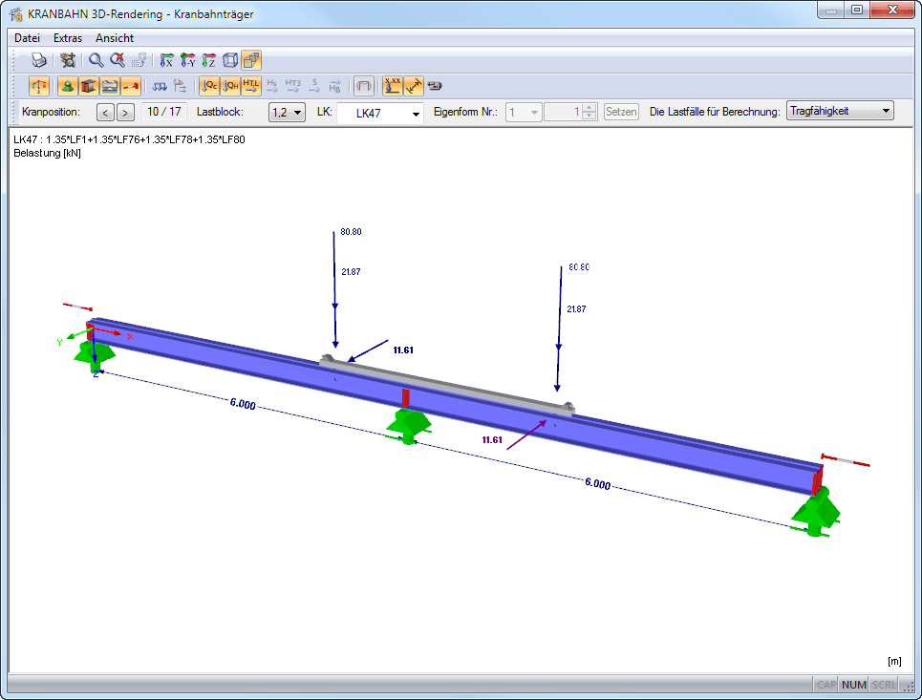Expand the LK load combination dropdown LK47
922x700 pixels.
click(x=380, y=113)
